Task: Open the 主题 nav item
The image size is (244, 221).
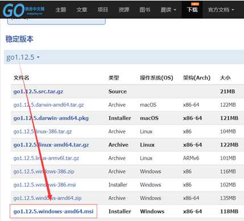Action: [x=61, y=10]
